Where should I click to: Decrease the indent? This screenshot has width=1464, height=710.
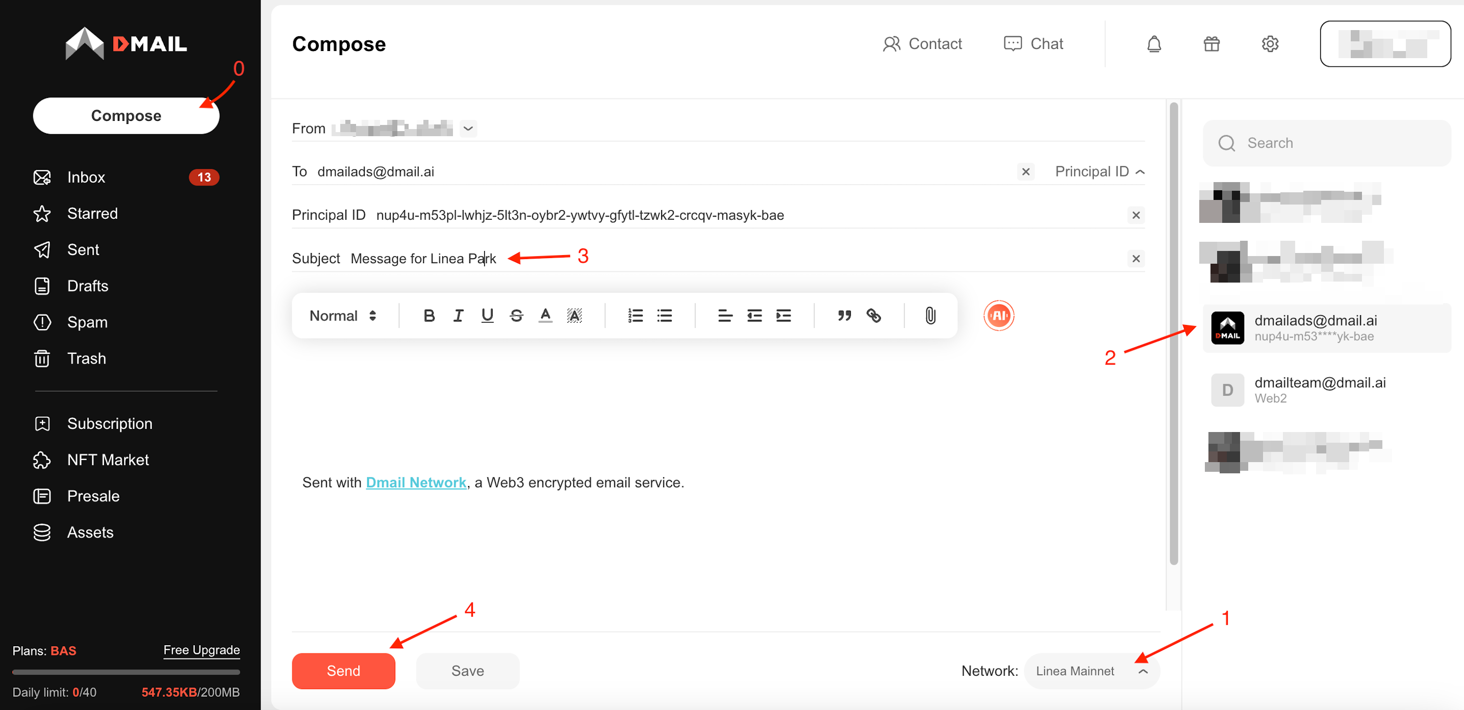[754, 316]
